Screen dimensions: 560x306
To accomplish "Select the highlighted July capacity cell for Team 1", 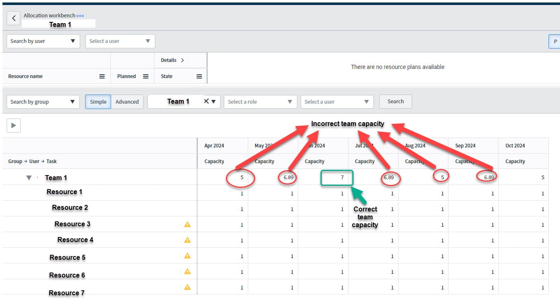I will (337, 178).
